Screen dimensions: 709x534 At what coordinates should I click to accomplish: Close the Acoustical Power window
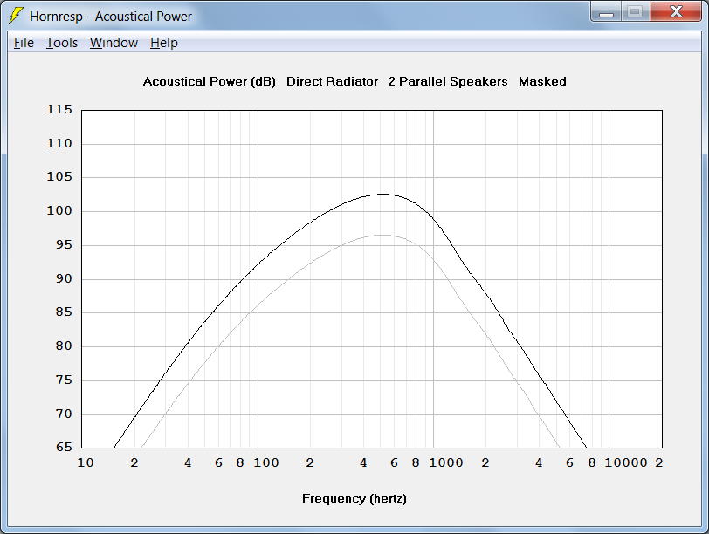[x=676, y=11]
